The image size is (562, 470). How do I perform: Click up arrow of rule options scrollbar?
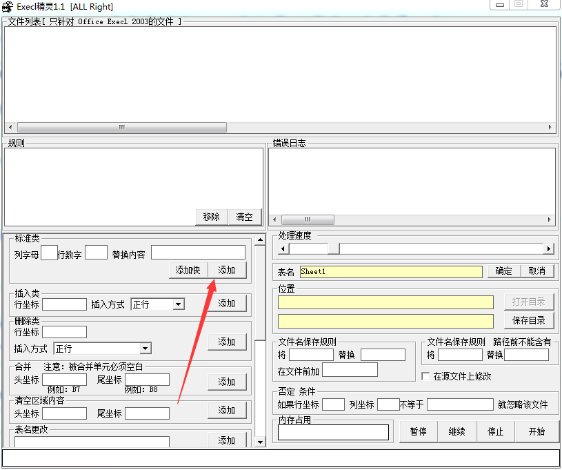(260, 239)
